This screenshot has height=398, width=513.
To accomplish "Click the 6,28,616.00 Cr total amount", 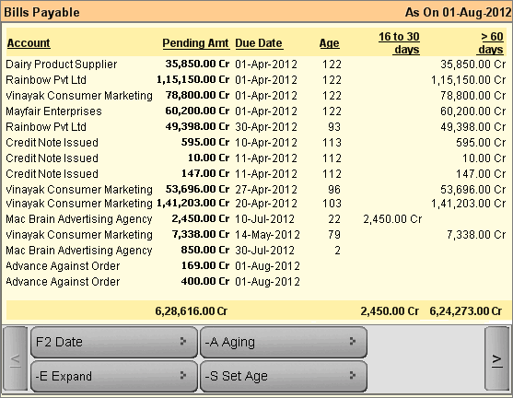I will tap(191, 311).
